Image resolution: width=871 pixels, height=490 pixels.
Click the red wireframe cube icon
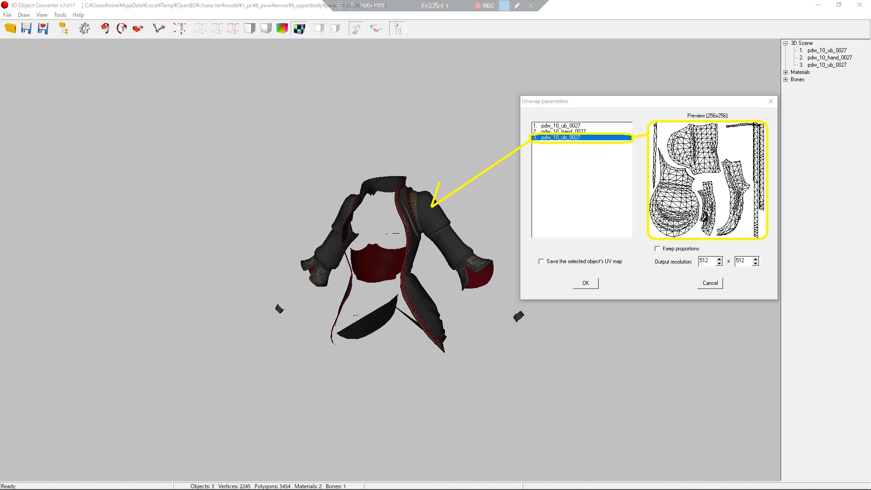(x=233, y=29)
